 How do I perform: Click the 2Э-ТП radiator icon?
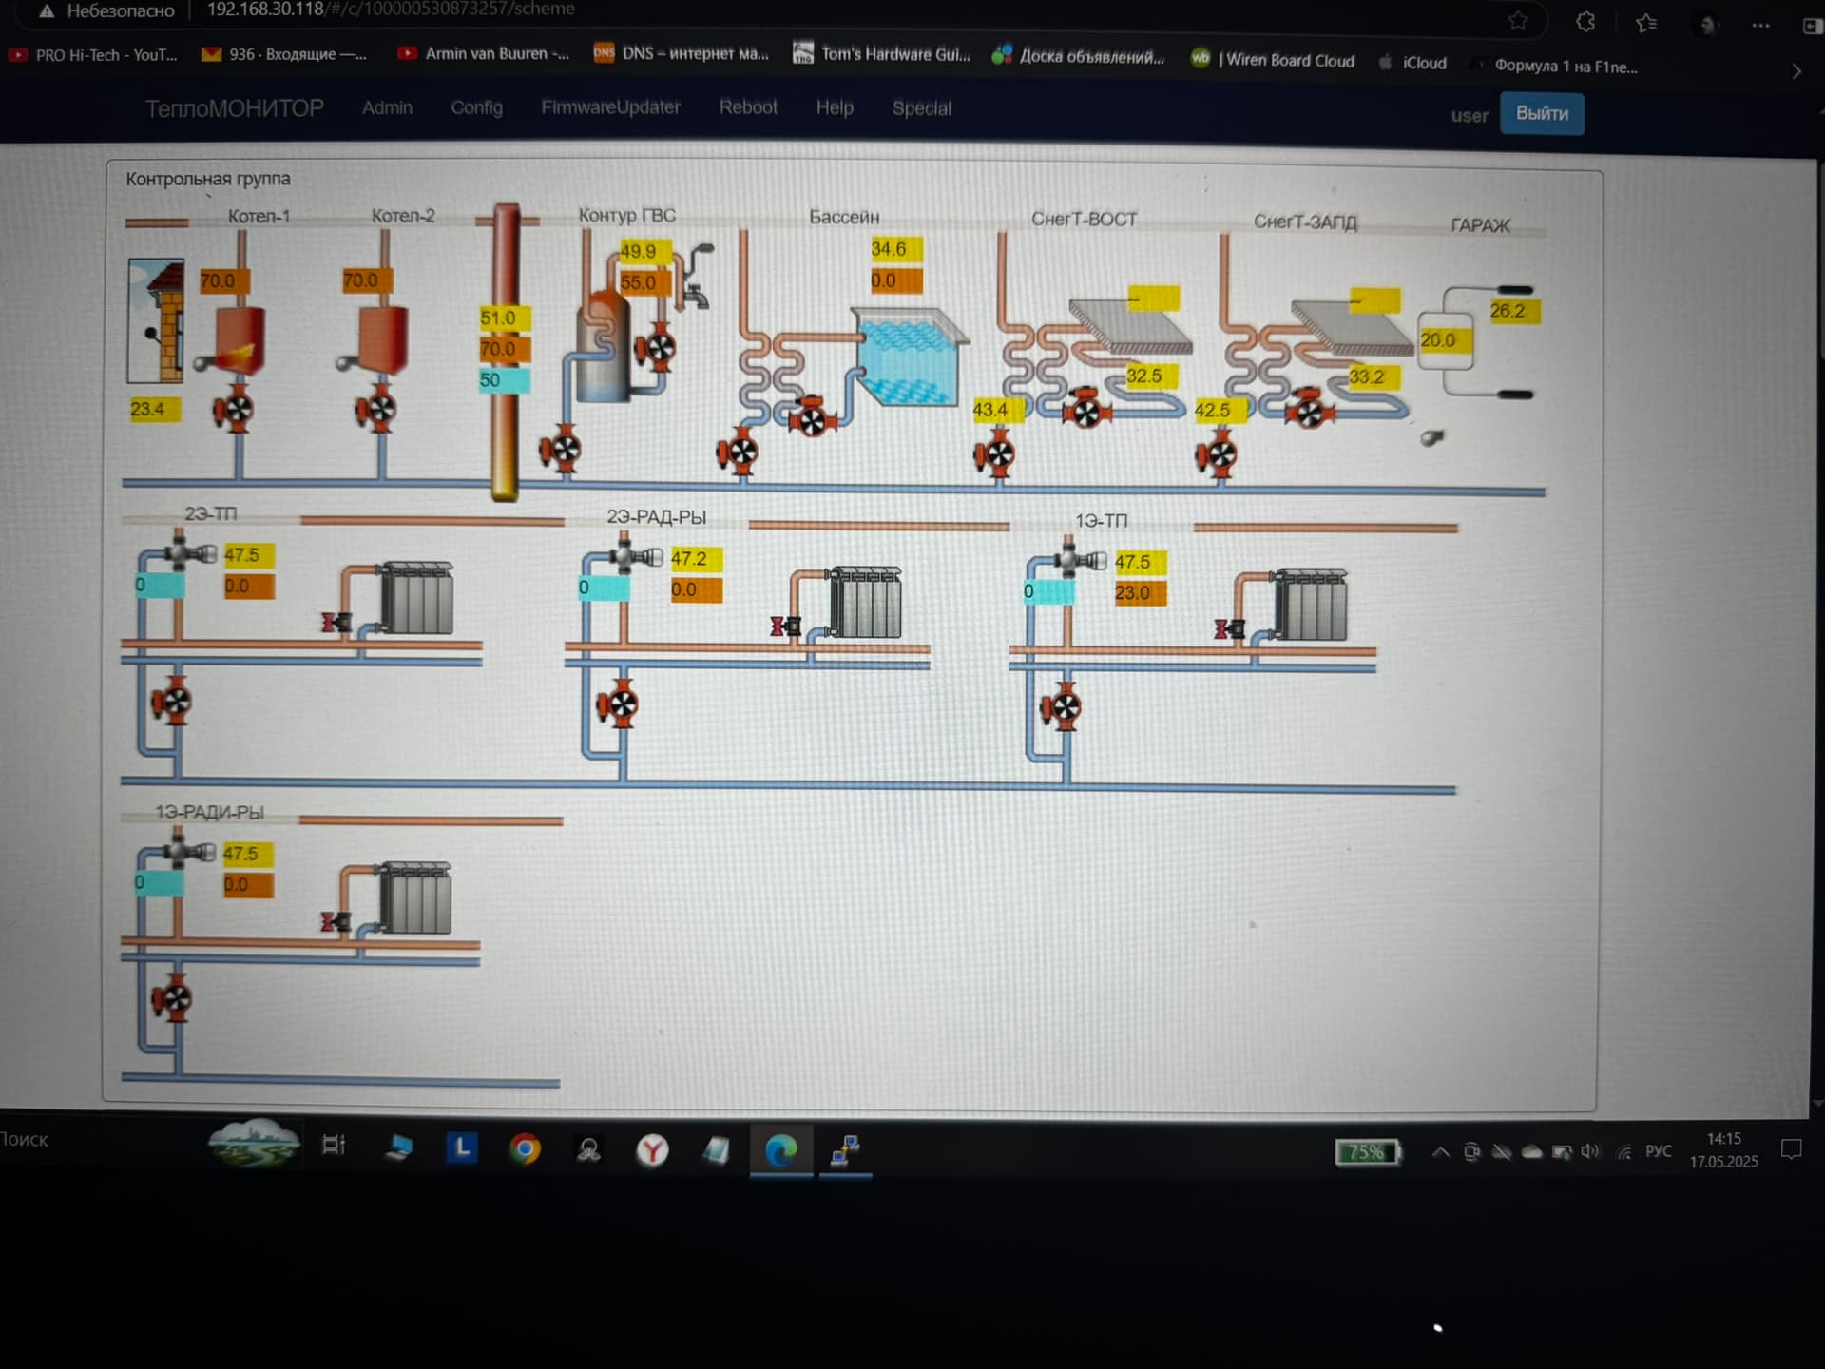click(416, 599)
